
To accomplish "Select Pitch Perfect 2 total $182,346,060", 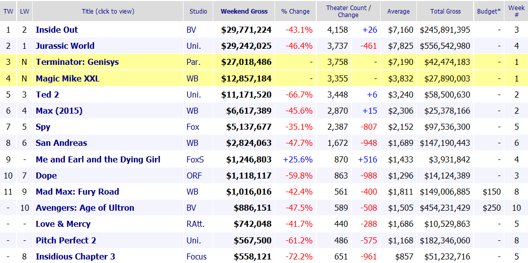I will [x=445, y=240].
